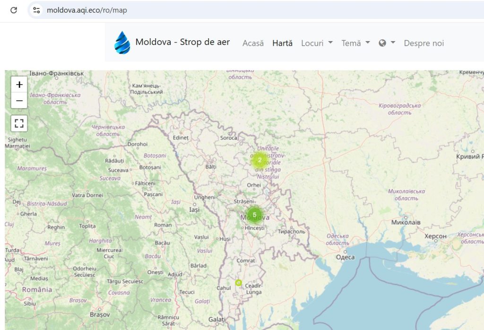Zoom out using the minus button
The image size is (484, 330).
pos(19,100)
